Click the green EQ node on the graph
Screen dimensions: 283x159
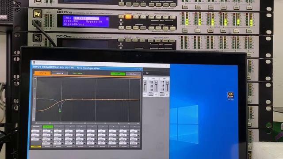point(60,112)
